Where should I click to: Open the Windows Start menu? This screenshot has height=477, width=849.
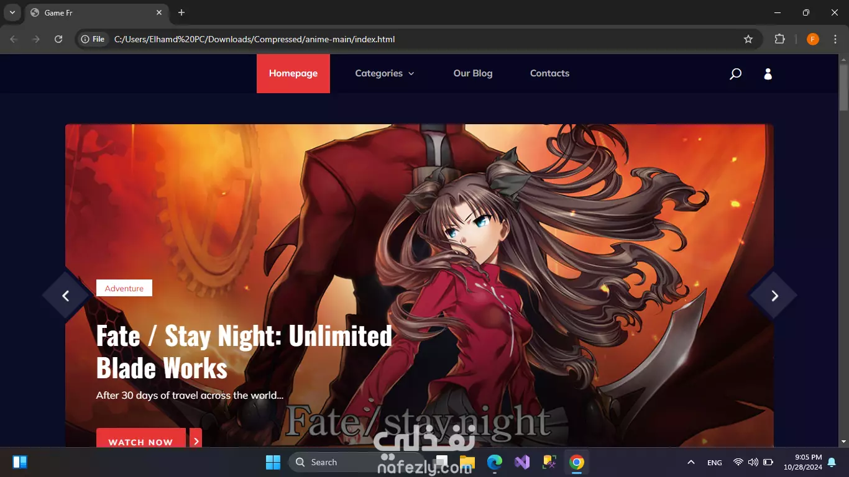tap(273, 462)
